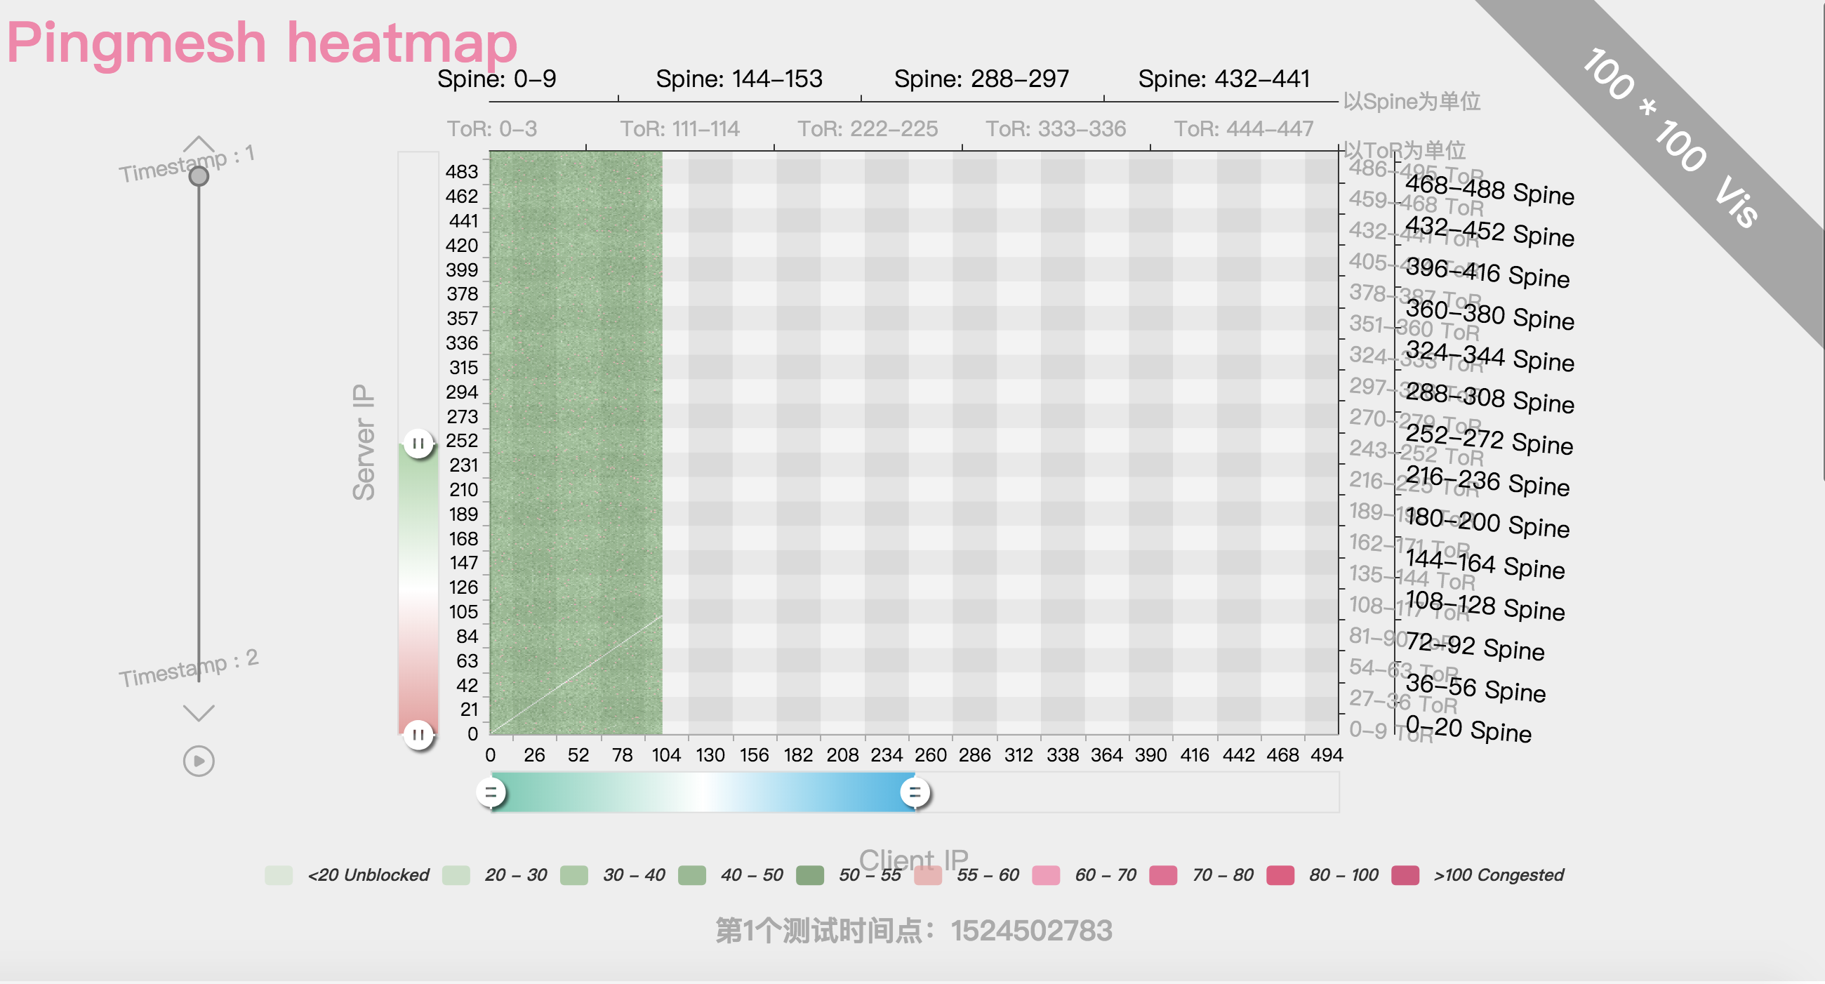The width and height of the screenshot is (1825, 984).
Task: Toggle the 40 – 50 legend swatch
Action: pyautogui.click(x=692, y=876)
